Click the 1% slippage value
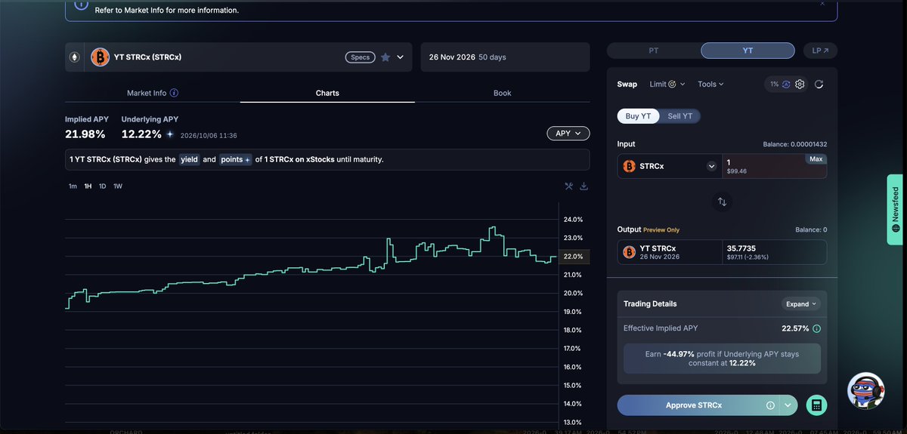 pyautogui.click(x=775, y=85)
